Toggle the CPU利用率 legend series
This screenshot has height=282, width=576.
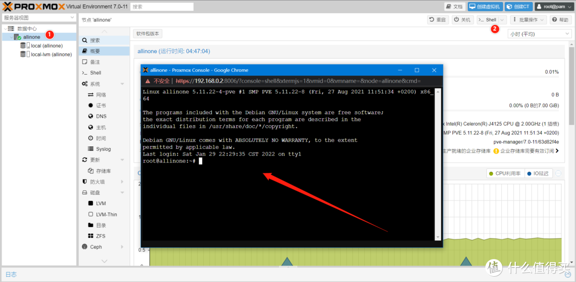(x=505, y=174)
